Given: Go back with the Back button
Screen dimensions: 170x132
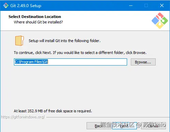Looking at the screenshot, I should (99, 126).
